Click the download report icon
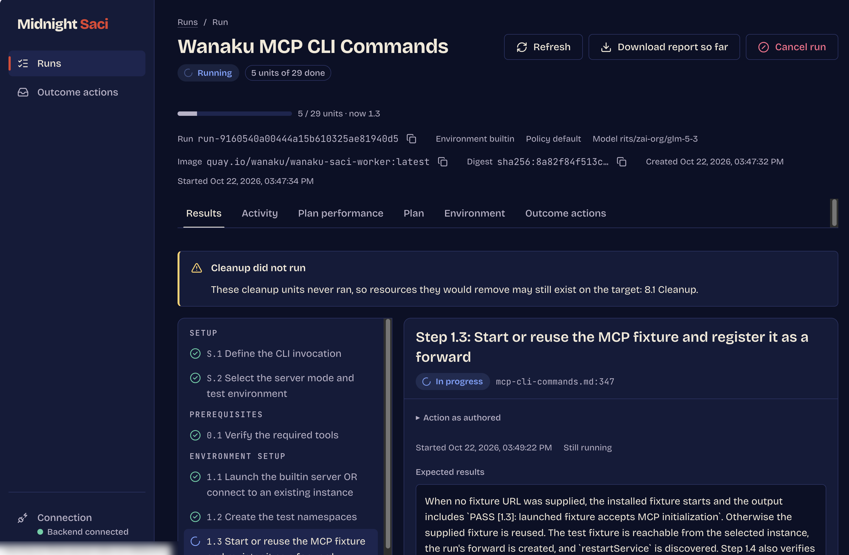Viewport: 849px width, 555px height. (x=606, y=47)
